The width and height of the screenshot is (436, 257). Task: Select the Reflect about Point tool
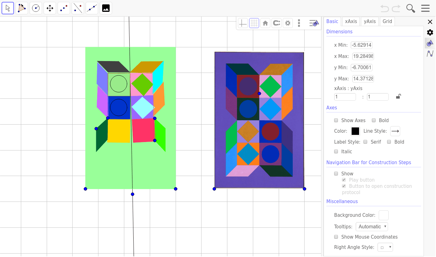[x=64, y=8]
